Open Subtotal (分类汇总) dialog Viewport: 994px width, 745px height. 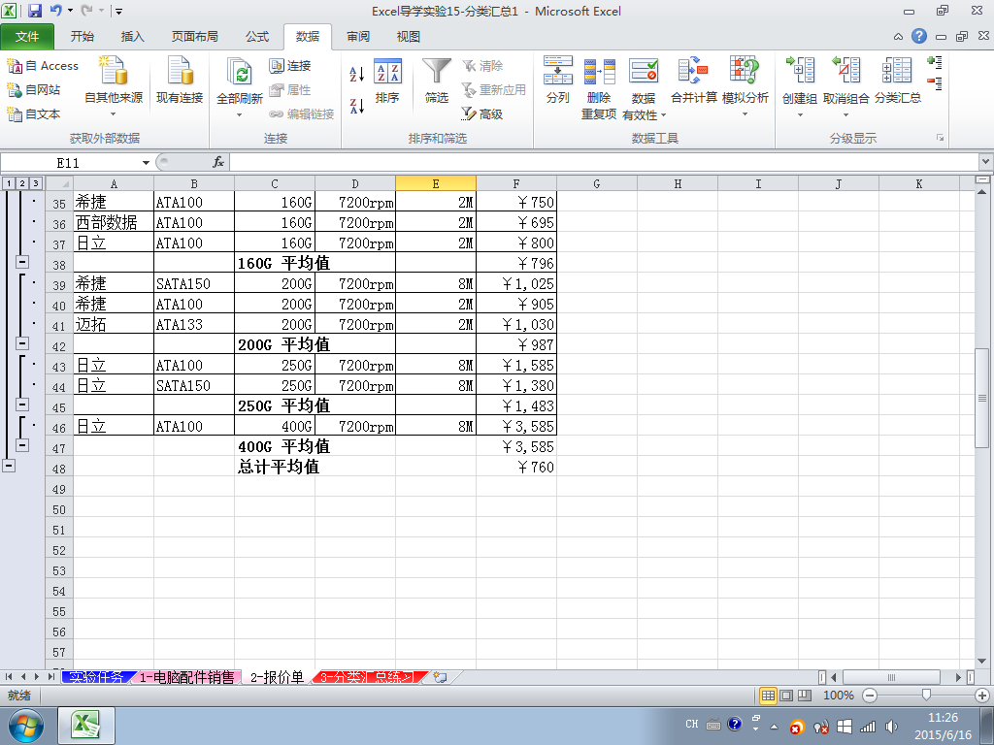click(898, 80)
